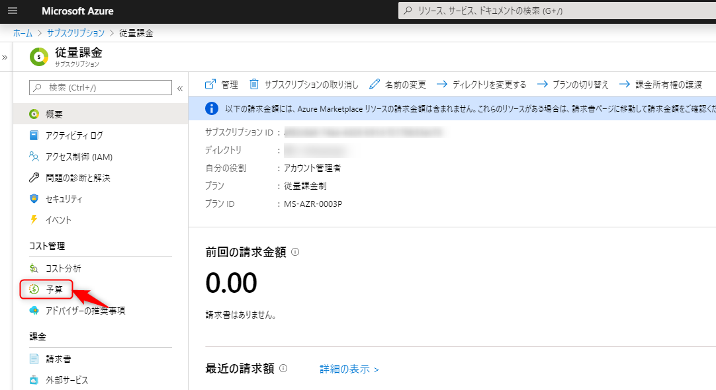Click arrow icon beside ディレクトリを変更する
The image size is (716, 390).
click(442, 84)
